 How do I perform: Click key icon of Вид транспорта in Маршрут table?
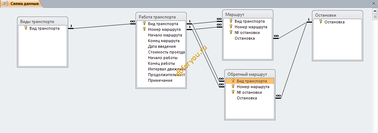coord(231,21)
